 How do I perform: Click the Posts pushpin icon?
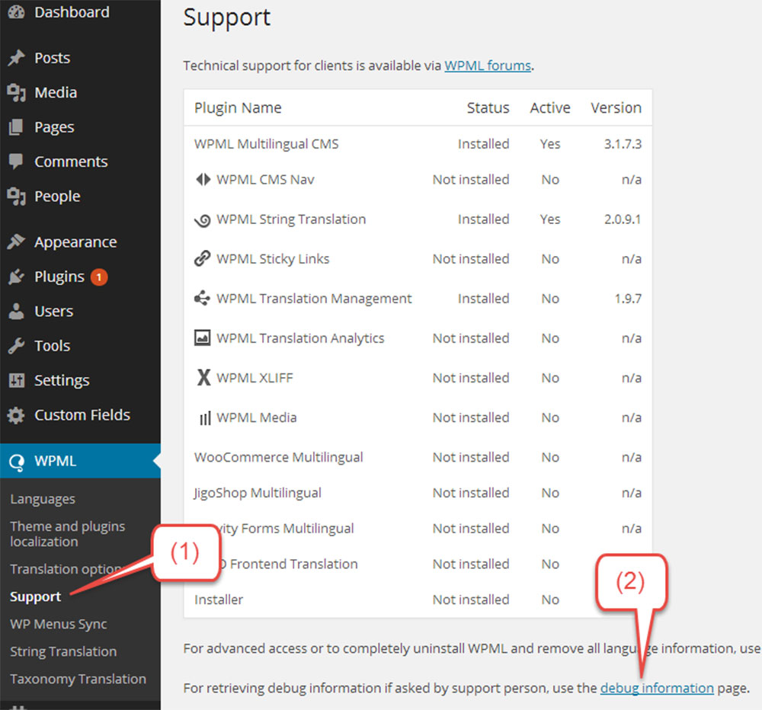coord(16,58)
